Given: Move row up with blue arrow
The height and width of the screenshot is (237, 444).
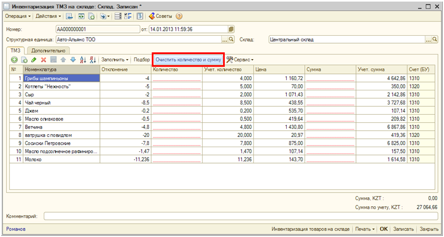Looking at the screenshot, I should click(x=63, y=60).
